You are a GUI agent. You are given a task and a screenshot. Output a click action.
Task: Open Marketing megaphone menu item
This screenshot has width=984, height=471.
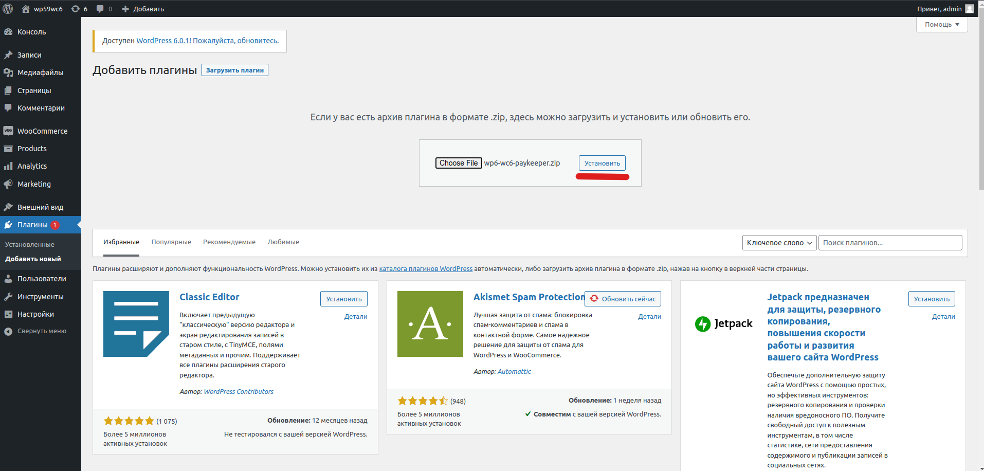point(34,184)
